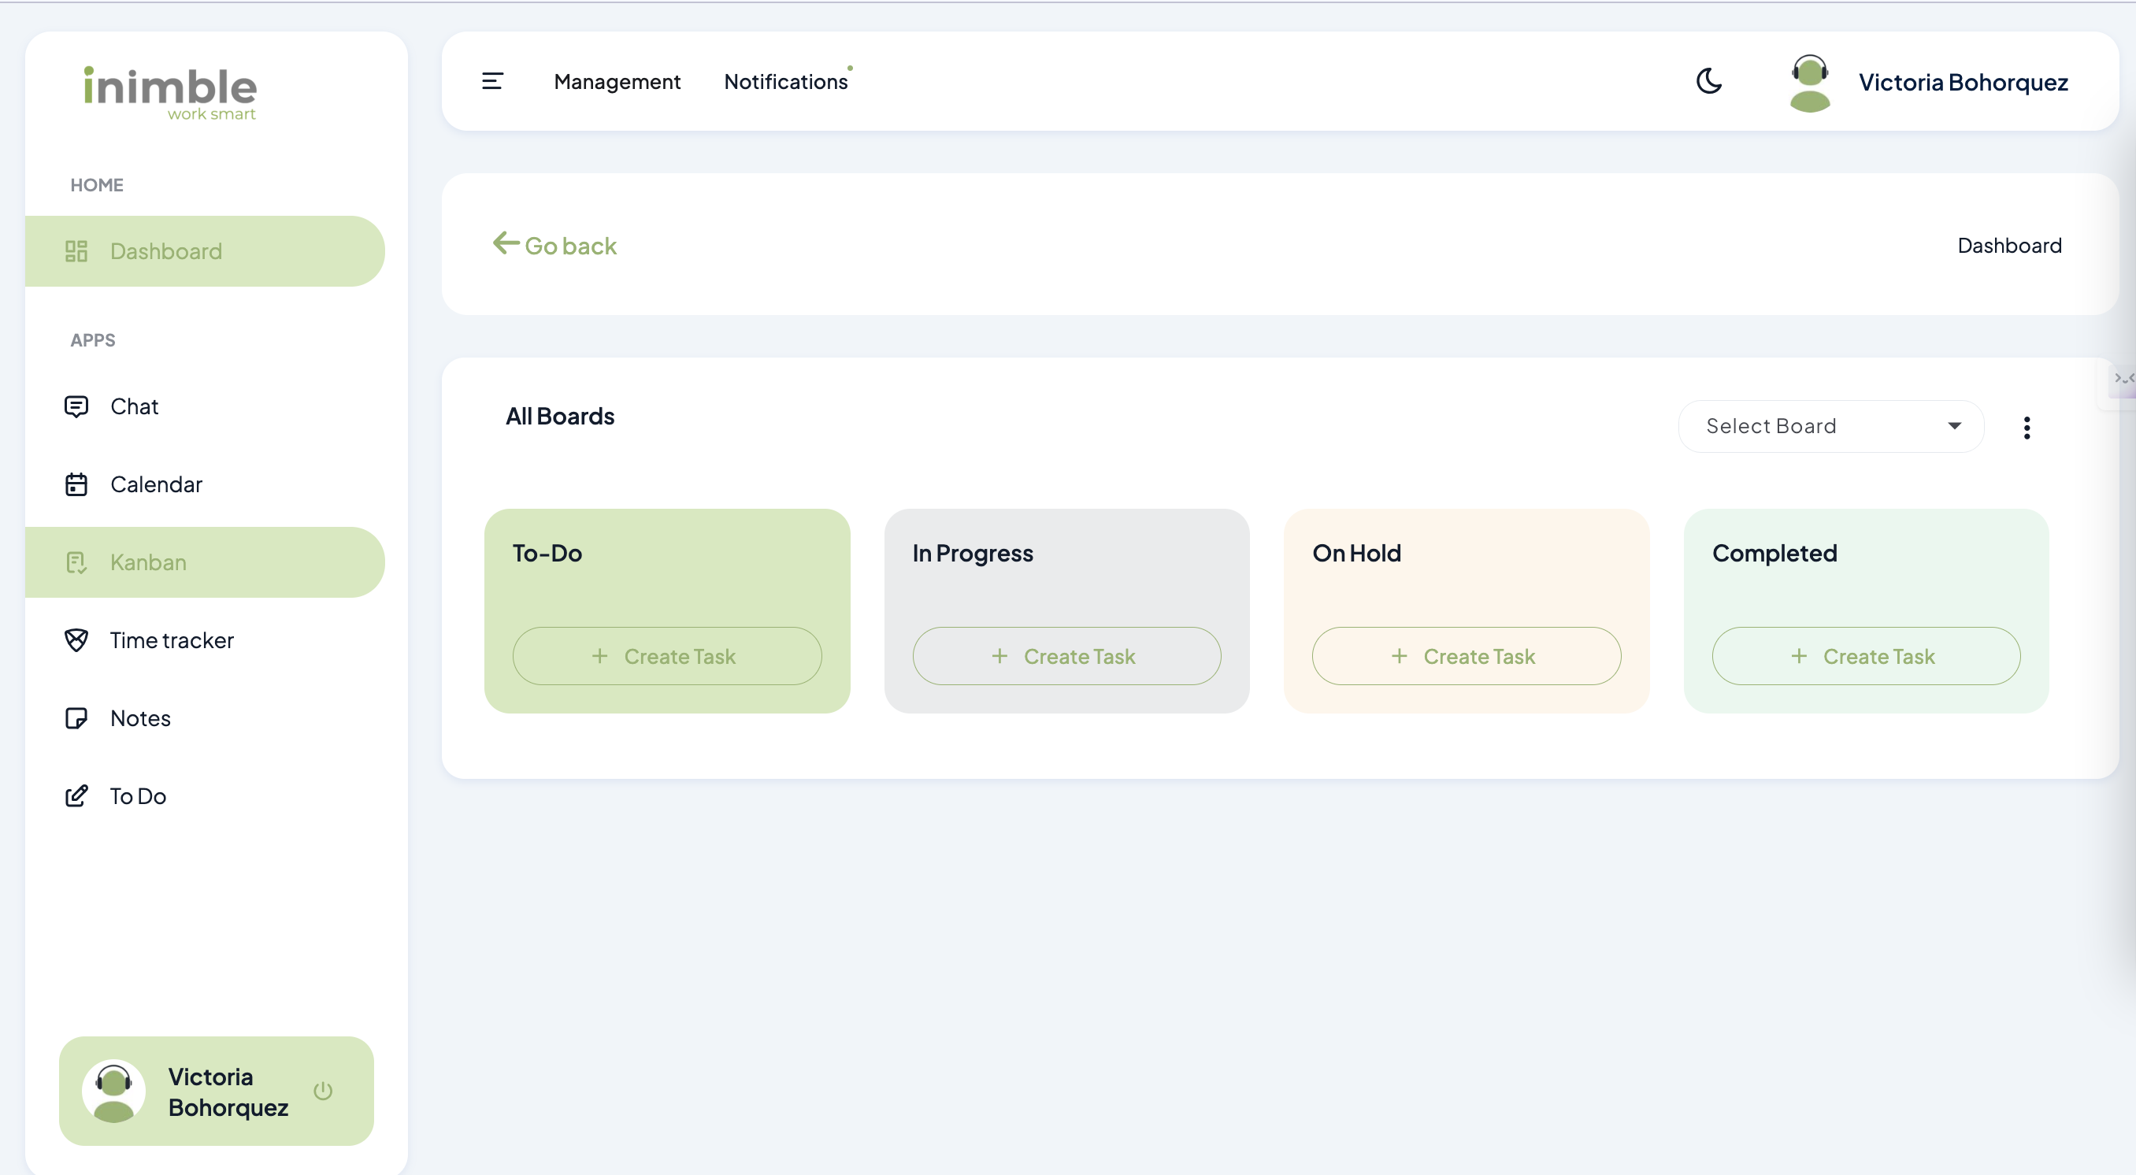The height and width of the screenshot is (1175, 2136).
Task: Click the Select Board dropdown arrow
Action: pyautogui.click(x=1954, y=426)
